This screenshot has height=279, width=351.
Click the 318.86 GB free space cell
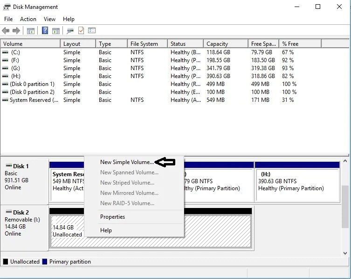coord(263,76)
